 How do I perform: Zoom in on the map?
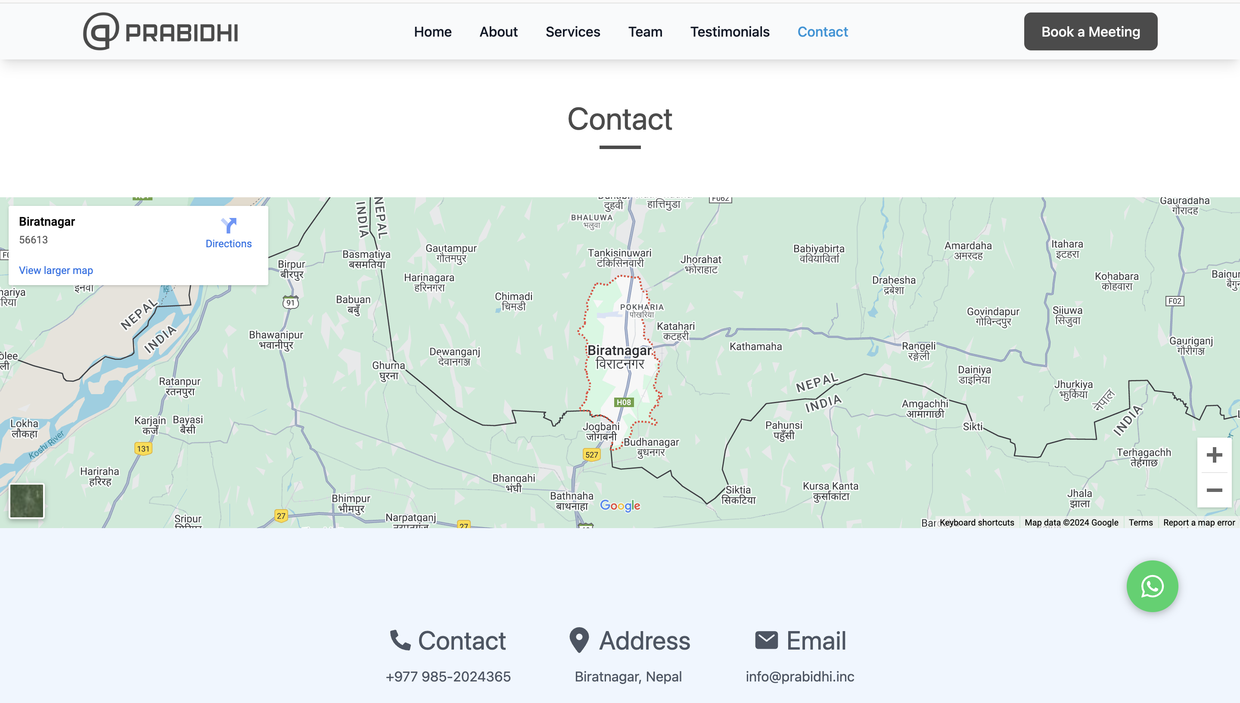(x=1214, y=455)
